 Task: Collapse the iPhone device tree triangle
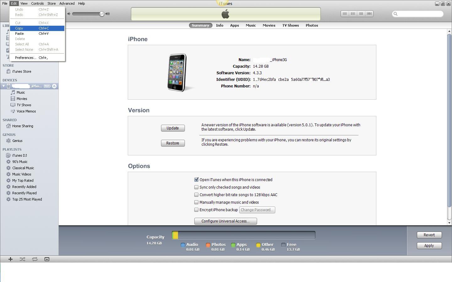click(4, 86)
